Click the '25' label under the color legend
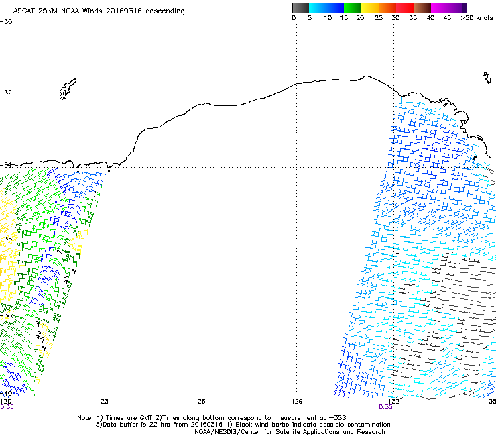The width and height of the screenshot is (496, 436). (x=379, y=18)
